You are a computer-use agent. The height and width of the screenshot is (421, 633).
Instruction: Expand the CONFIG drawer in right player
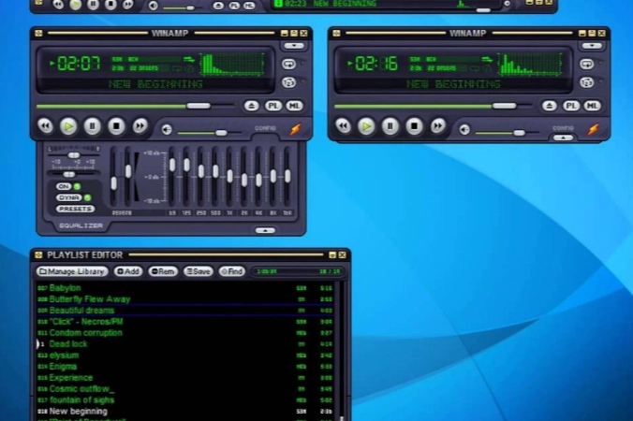563,138
